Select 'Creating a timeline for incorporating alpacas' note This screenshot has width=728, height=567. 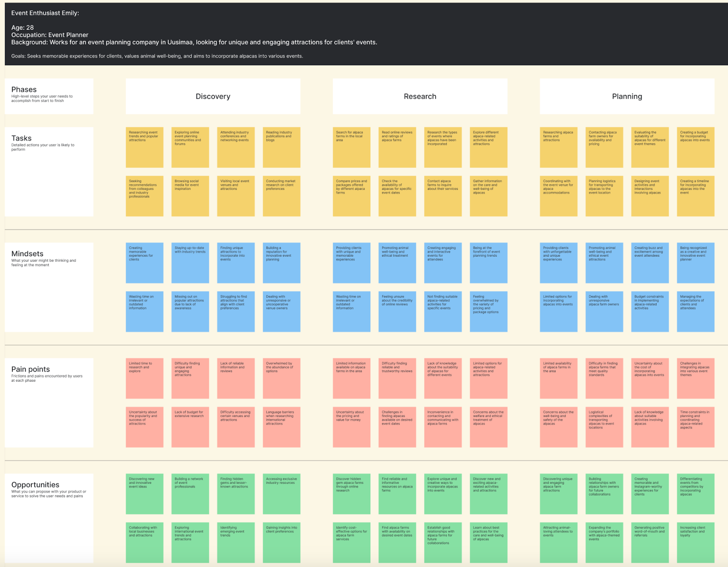[x=696, y=196]
